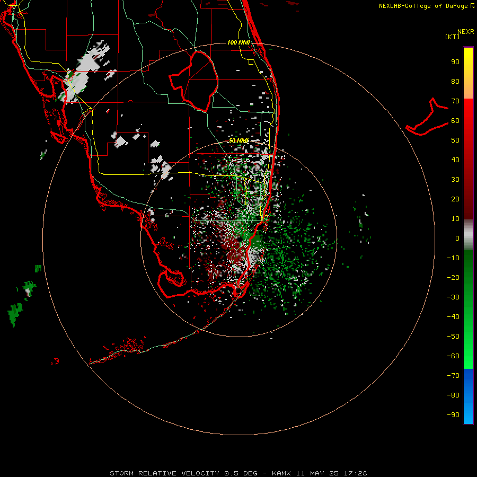Click the 90 value on the velocity scale

pyautogui.click(x=455, y=62)
